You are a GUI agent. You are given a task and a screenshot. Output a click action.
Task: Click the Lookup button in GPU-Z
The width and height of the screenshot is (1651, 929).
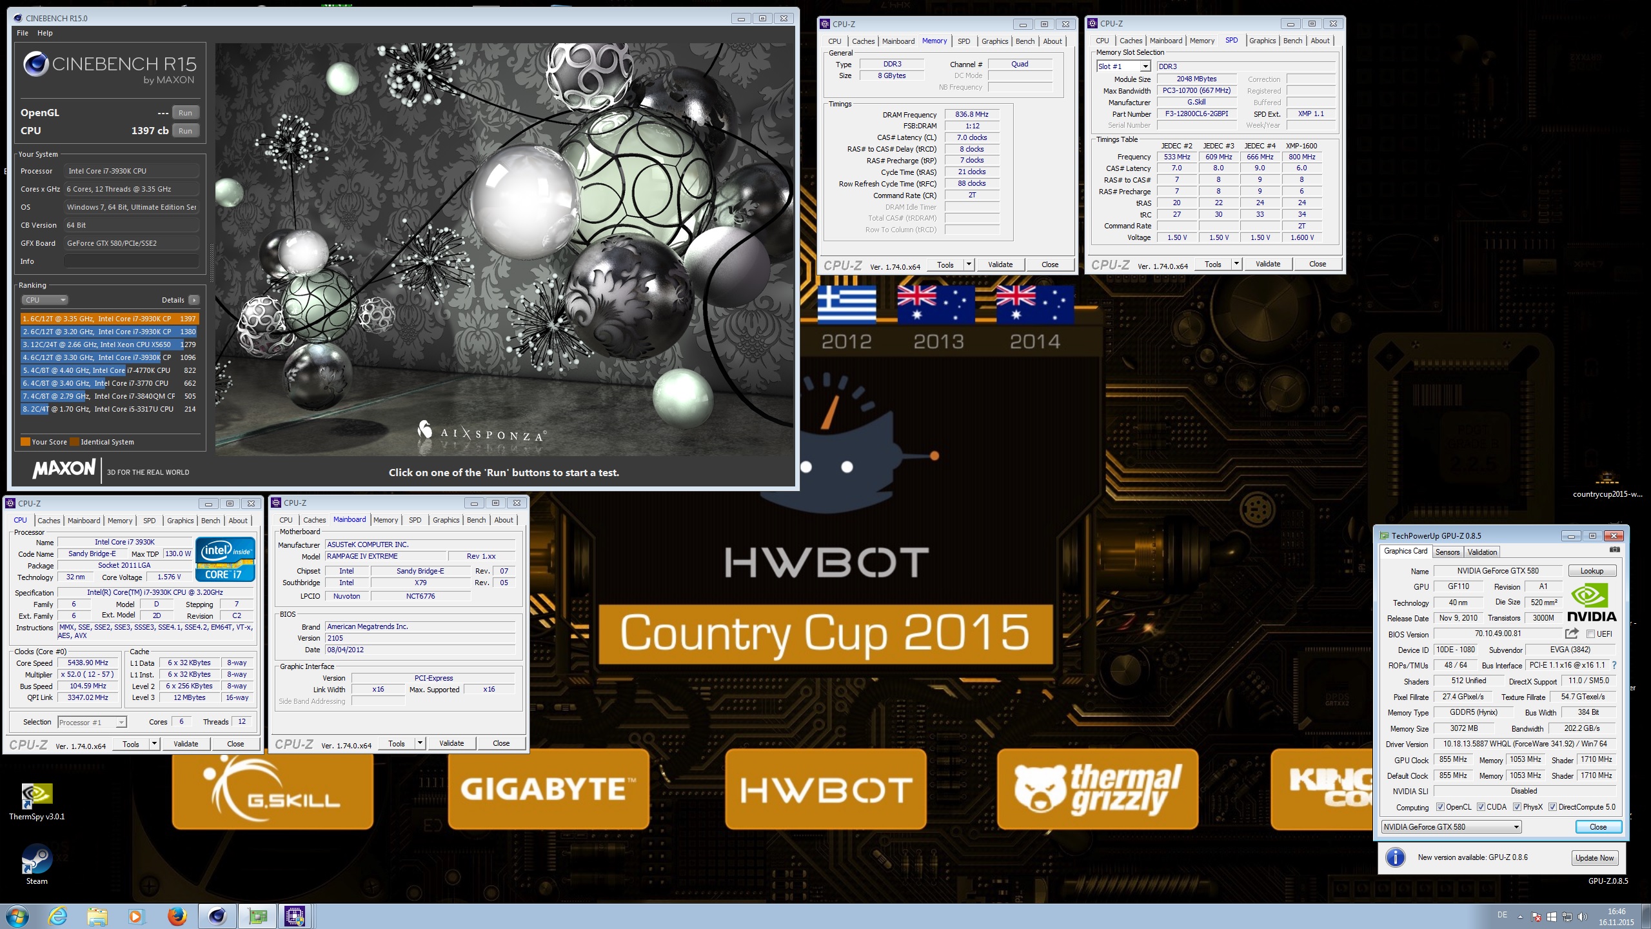(1592, 571)
